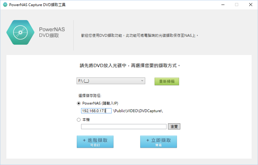
Task: Click the PowerNAS DVD擷取 heading text
Action: (x=52, y=32)
